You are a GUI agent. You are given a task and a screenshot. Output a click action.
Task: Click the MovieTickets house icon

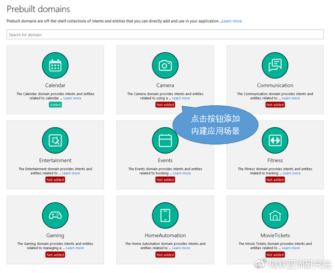[275, 215]
